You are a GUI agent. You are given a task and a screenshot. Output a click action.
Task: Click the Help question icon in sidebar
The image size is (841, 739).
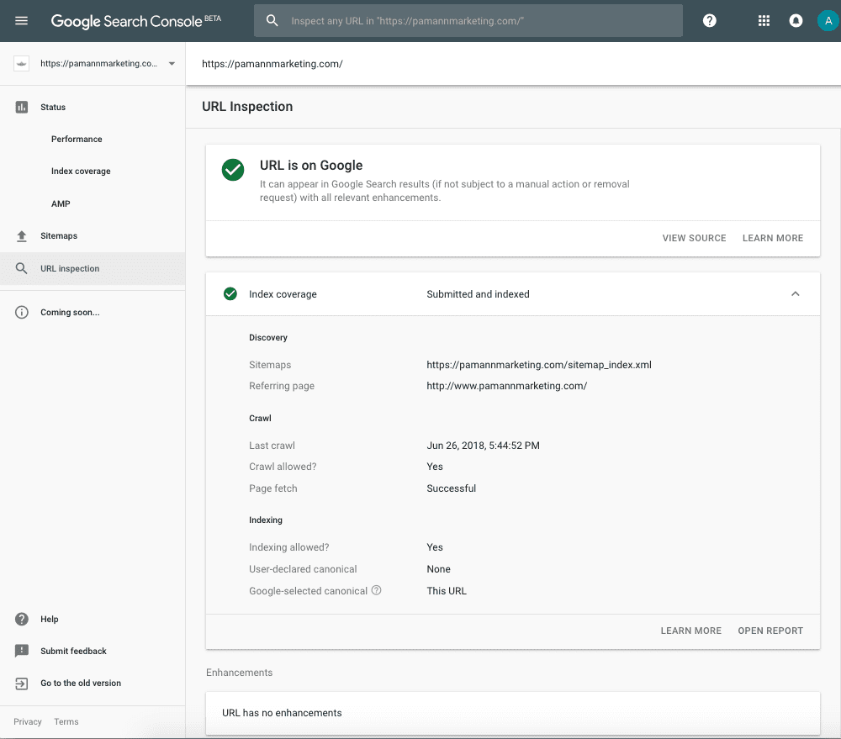click(22, 619)
